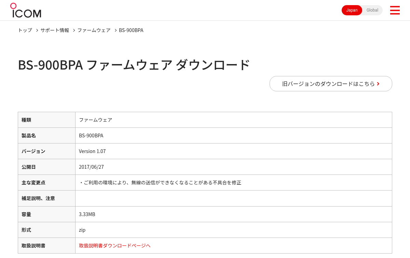
Task: Click the 製品名 row header
Action: pos(46,135)
